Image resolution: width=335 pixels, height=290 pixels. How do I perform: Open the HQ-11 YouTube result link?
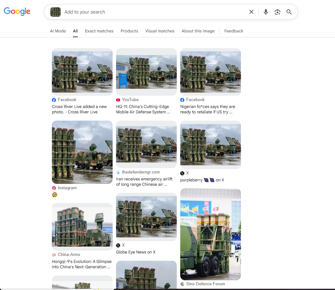point(142,109)
